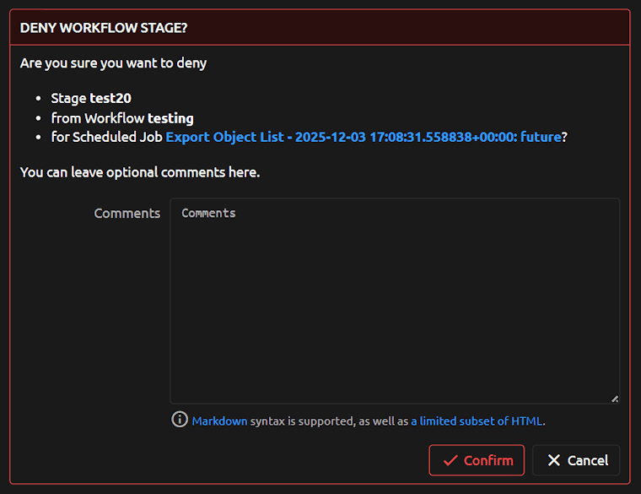
Task: Focus the Comments text area
Action: click(395, 300)
